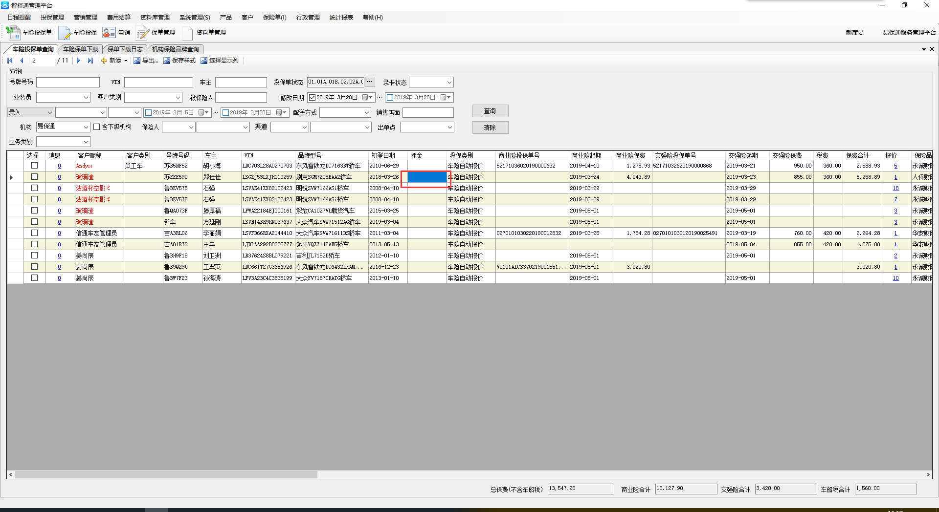939x512 pixels.
Task: Switch to the 保单下载日志 tab
Action: [125, 49]
